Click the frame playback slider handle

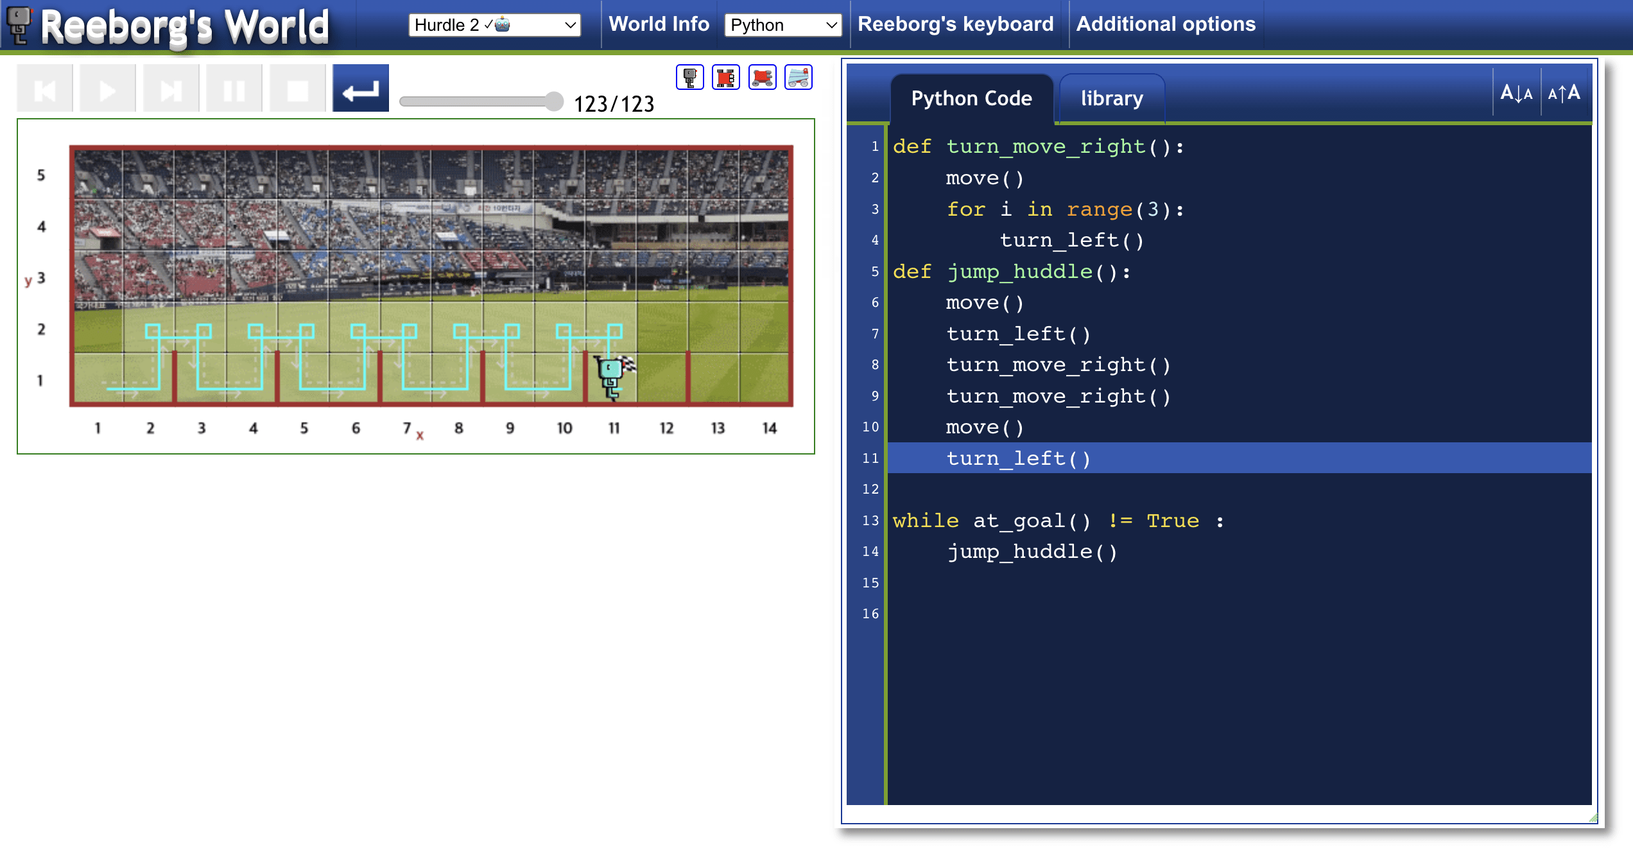coord(553,101)
